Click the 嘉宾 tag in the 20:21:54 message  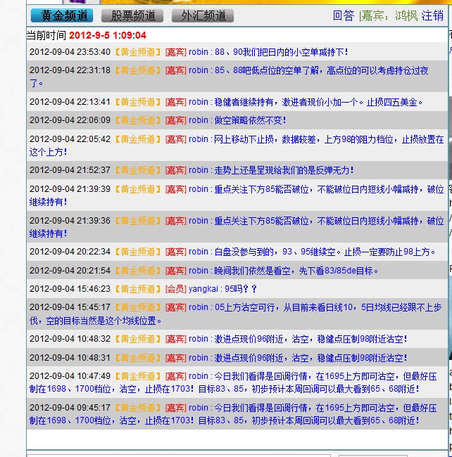(x=175, y=271)
